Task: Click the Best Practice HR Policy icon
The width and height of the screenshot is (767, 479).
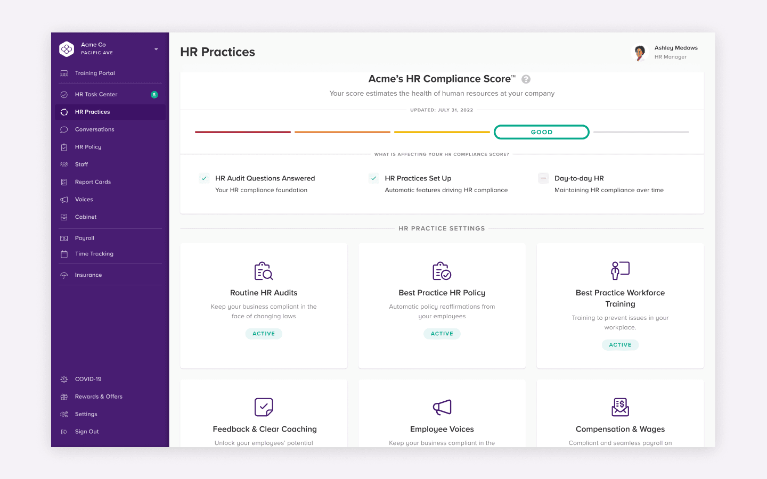Action: point(442,271)
